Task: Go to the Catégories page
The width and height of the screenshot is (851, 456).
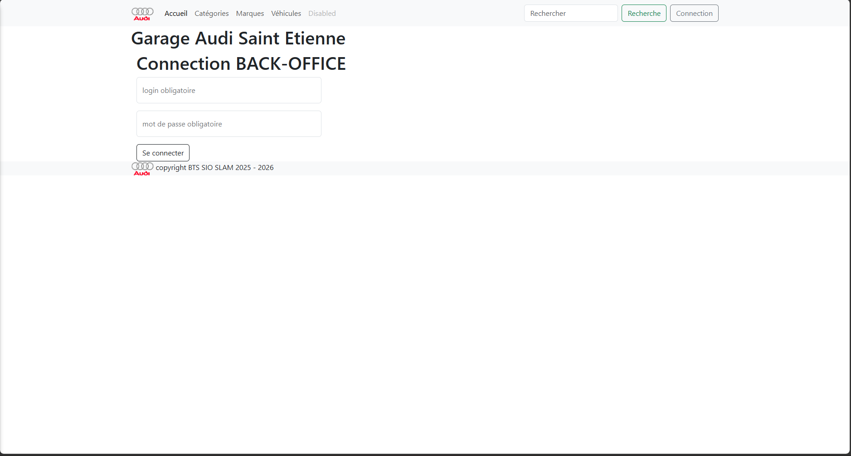Action: (212, 14)
